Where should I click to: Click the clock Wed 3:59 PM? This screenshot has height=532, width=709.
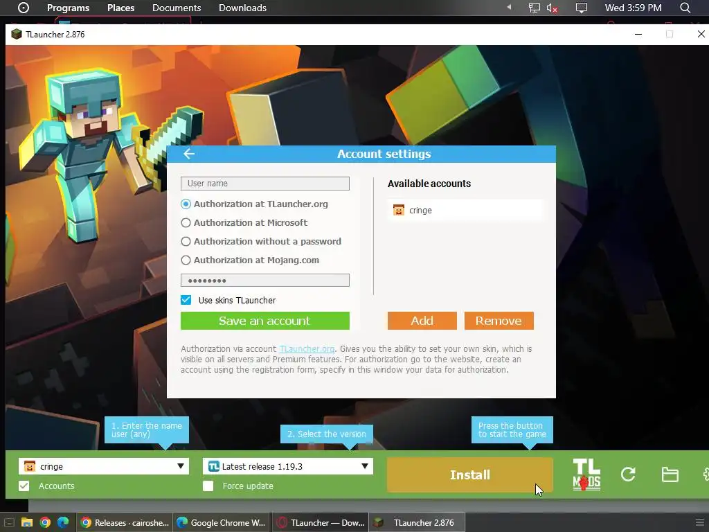pyautogui.click(x=633, y=8)
